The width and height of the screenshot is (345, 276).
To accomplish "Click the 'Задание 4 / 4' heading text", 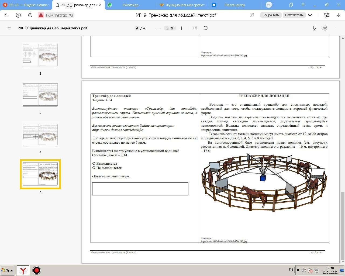I will pos(102,100).
